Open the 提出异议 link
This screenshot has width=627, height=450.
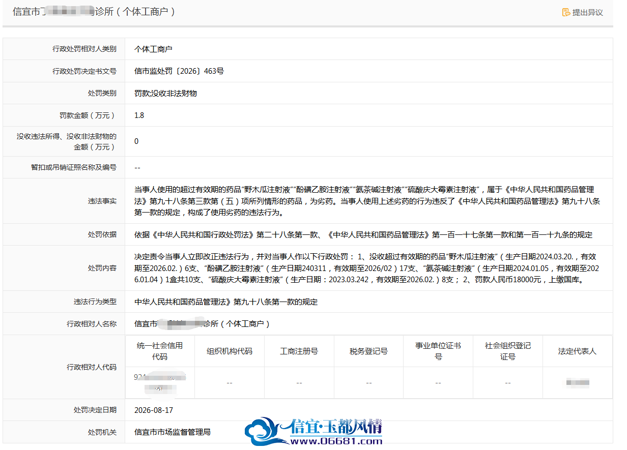click(x=587, y=12)
